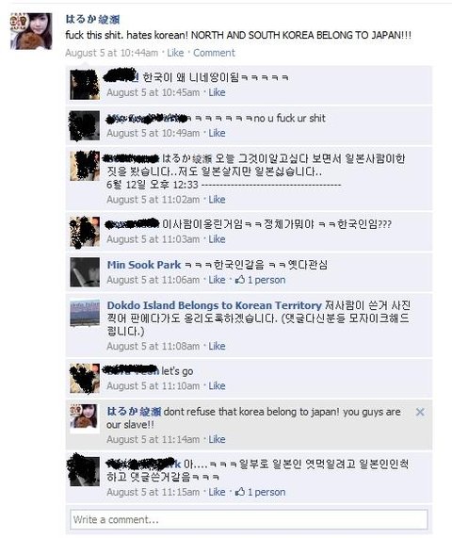View '1 person' likes on the 11:15am comment
This screenshot has height=538, width=452.
pyautogui.click(x=266, y=492)
